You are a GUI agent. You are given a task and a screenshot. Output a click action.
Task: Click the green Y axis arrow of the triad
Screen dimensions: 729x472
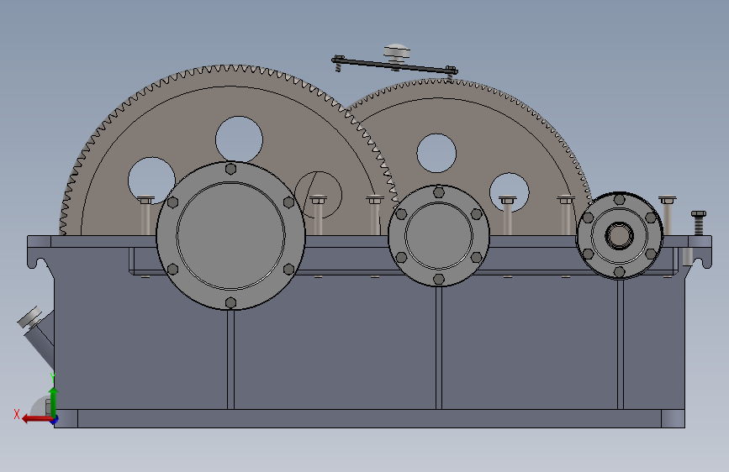pyautogui.click(x=54, y=402)
